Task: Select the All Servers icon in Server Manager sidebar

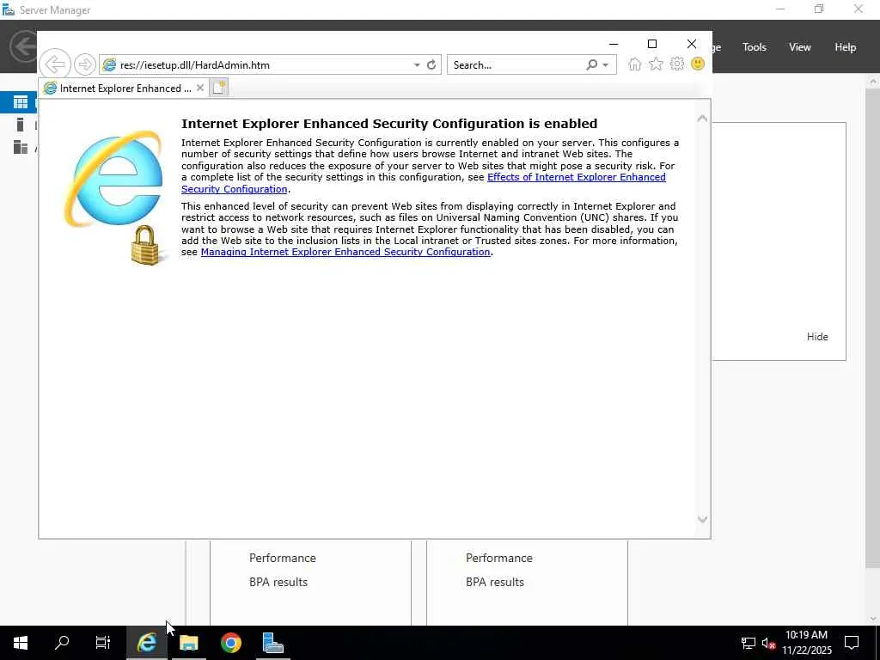Action: [x=21, y=147]
